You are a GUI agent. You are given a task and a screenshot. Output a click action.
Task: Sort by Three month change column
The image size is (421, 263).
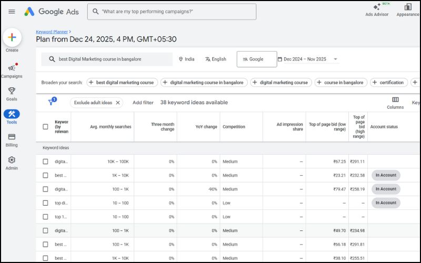click(x=163, y=127)
